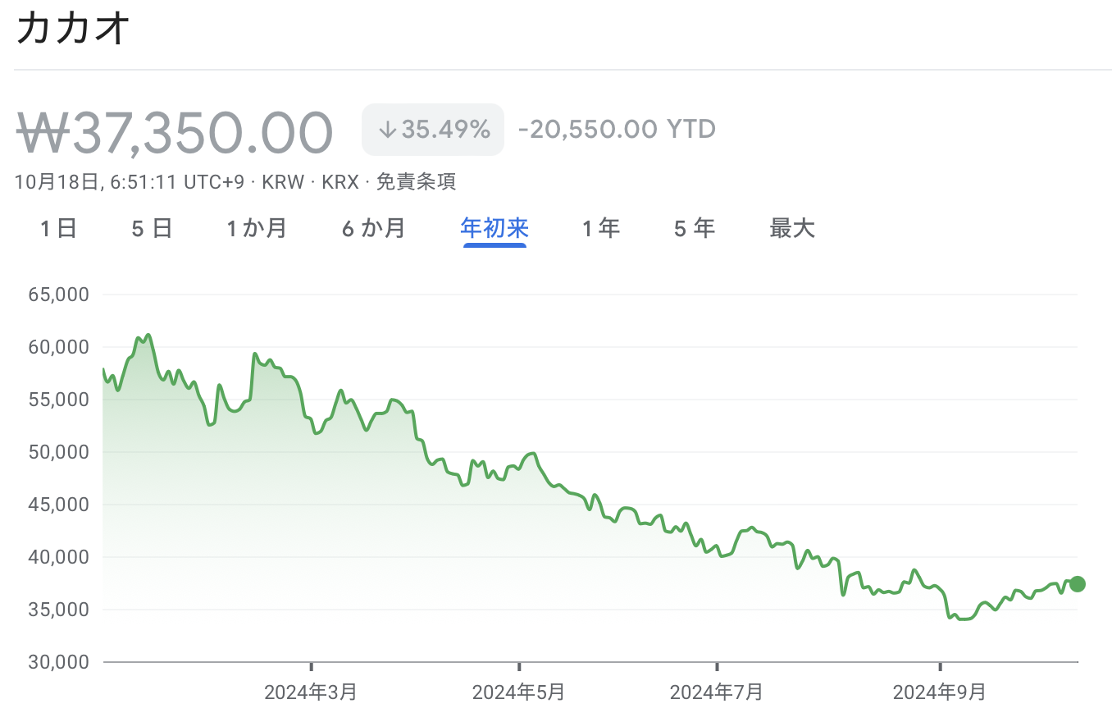Viewport: 1112px width, 722px height.
Task: Show the 最大 maximum range chart
Action: pyautogui.click(x=792, y=228)
